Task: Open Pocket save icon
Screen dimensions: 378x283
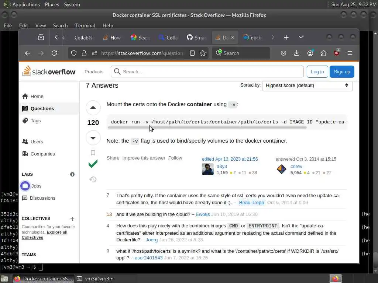Action: point(283,53)
